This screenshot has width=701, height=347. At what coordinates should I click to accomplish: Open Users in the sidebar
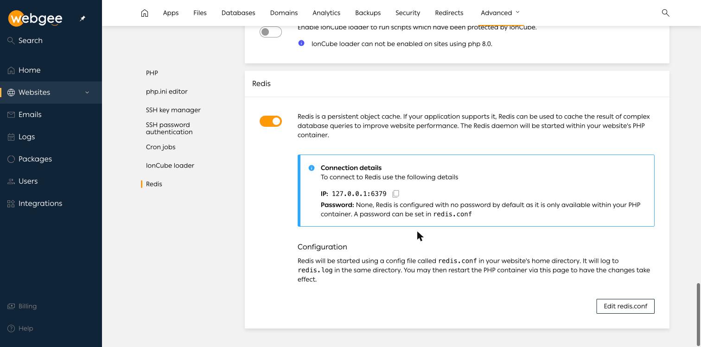click(x=51, y=181)
